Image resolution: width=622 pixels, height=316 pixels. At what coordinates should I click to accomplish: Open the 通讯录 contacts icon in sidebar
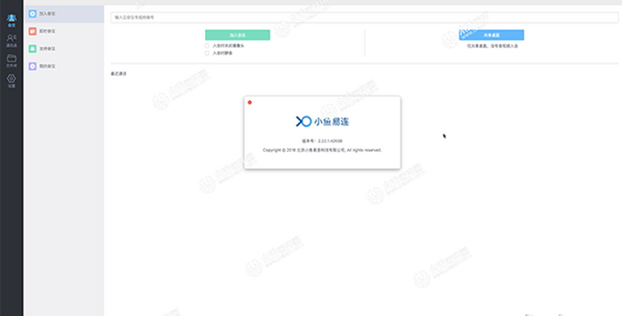[x=11, y=40]
